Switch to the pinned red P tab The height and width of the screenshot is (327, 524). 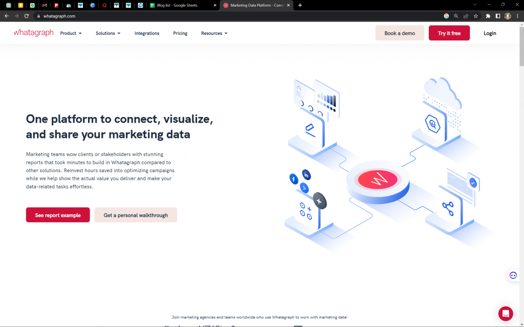[56, 5]
